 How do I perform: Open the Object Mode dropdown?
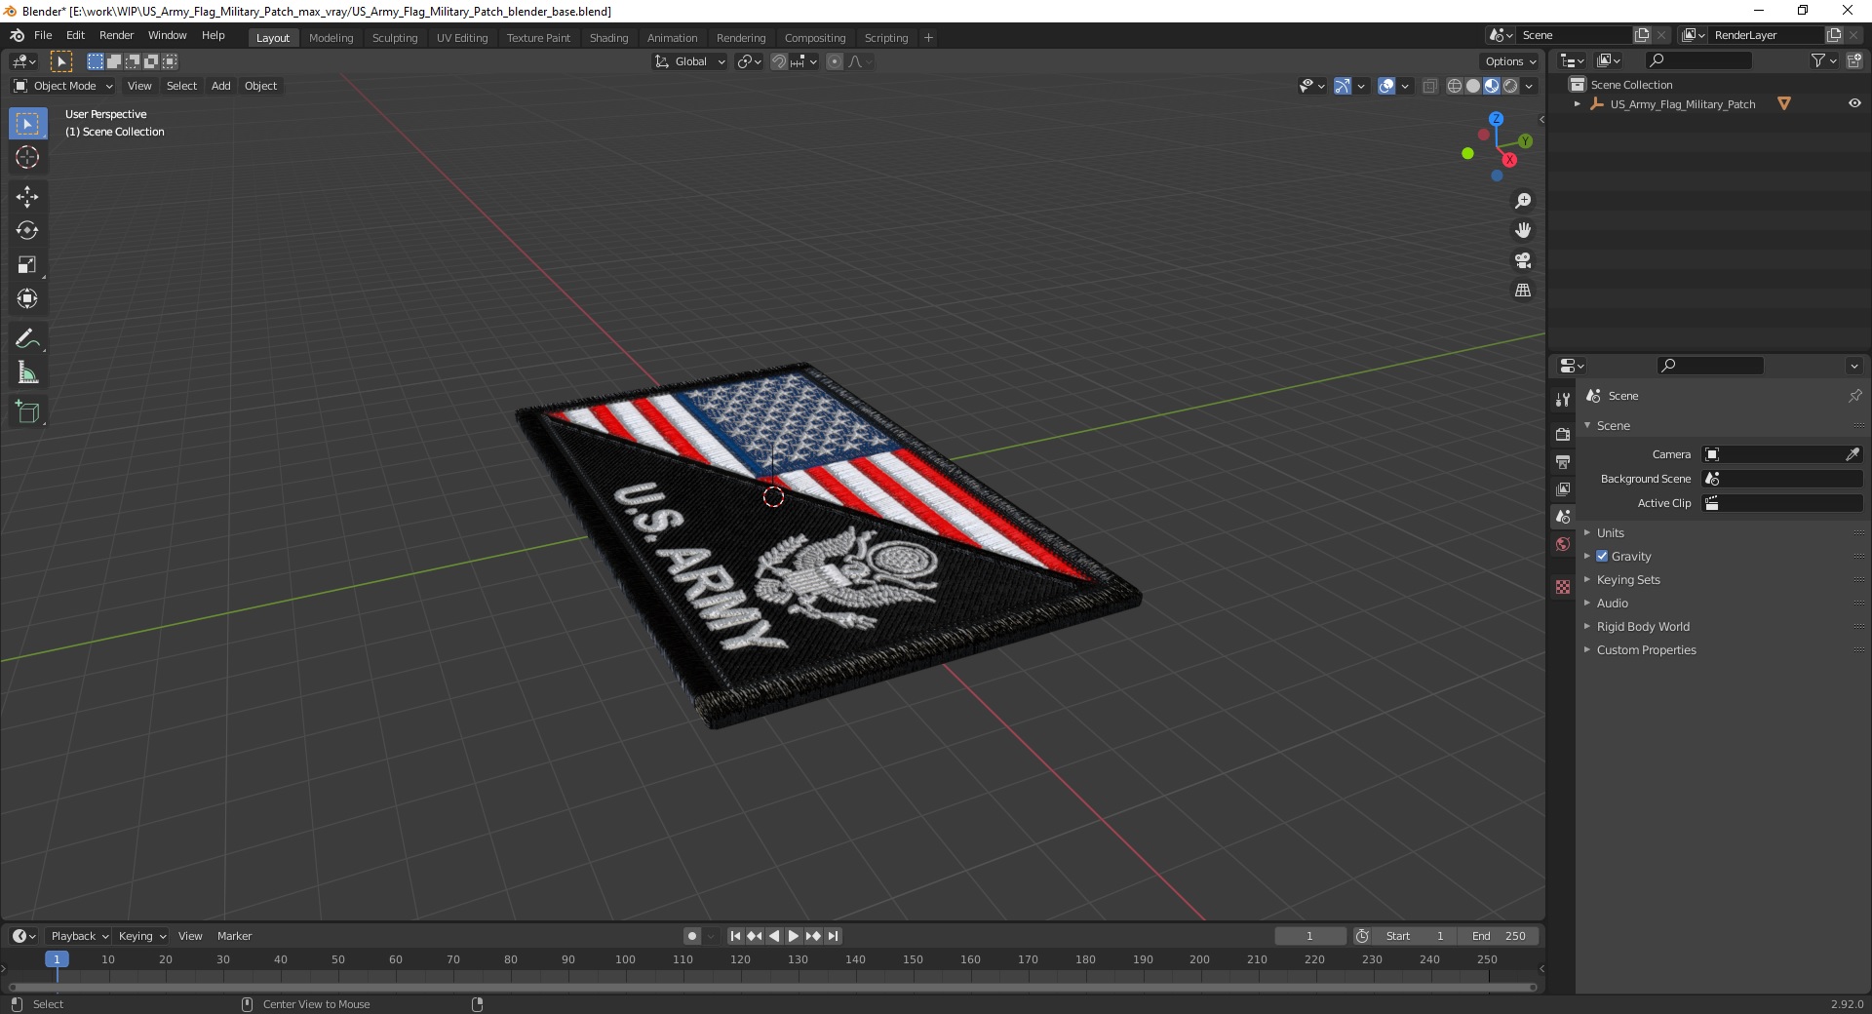pyautogui.click(x=63, y=86)
